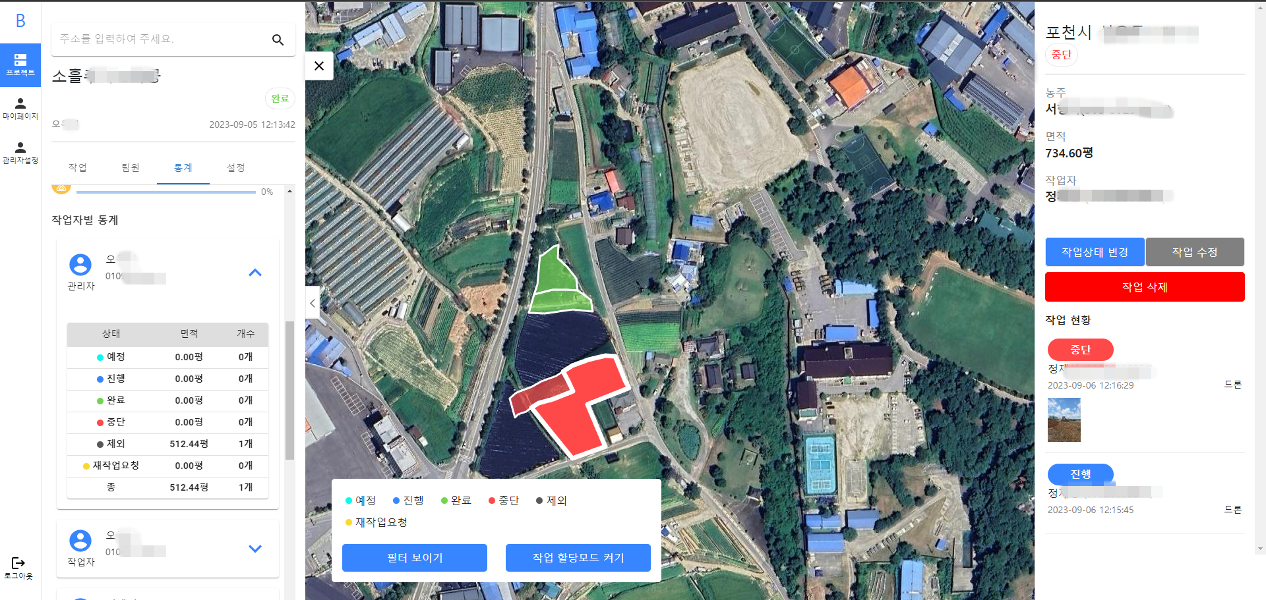Screen dimensions: 1266x600
Task: Open the drone photo thumbnail
Action: (x=1064, y=420)
